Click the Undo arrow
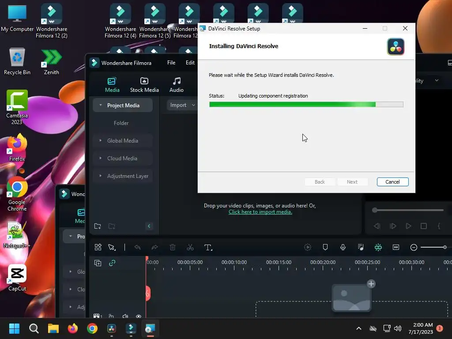 [138, 247]
